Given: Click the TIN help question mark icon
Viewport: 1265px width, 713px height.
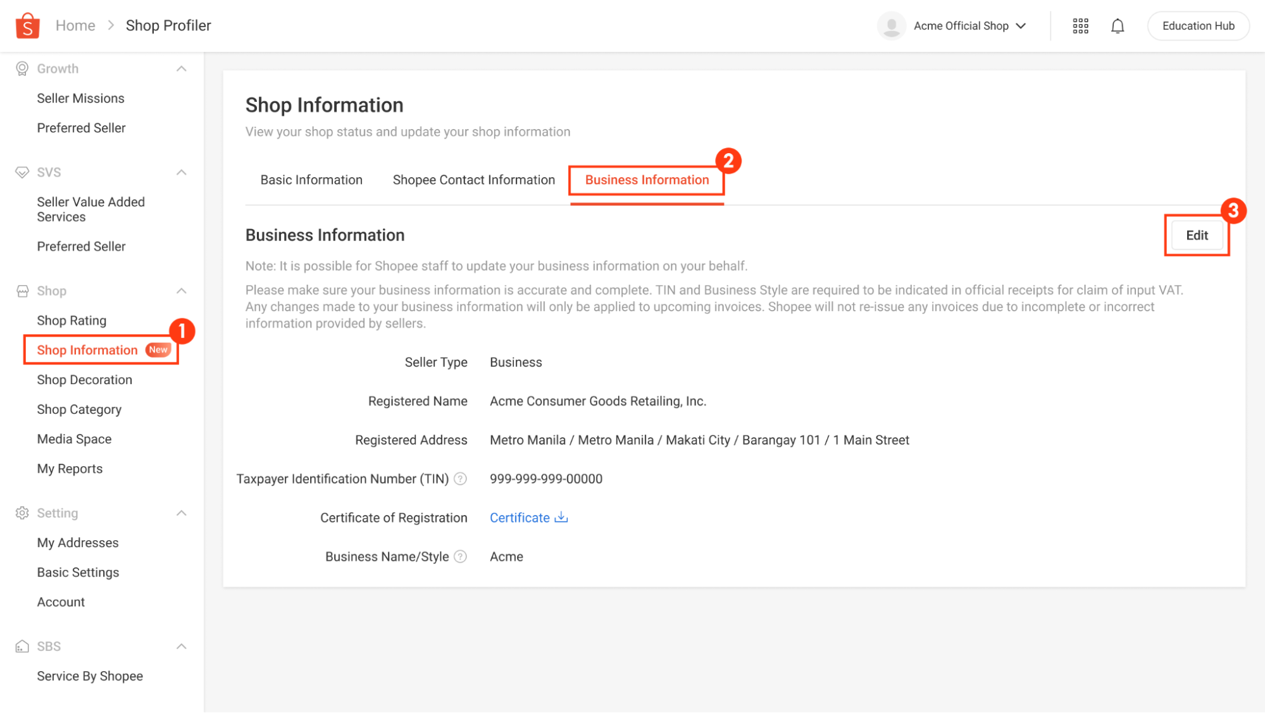Looking at the screenshot, I should pyautogui.click(x=460, y=479).
